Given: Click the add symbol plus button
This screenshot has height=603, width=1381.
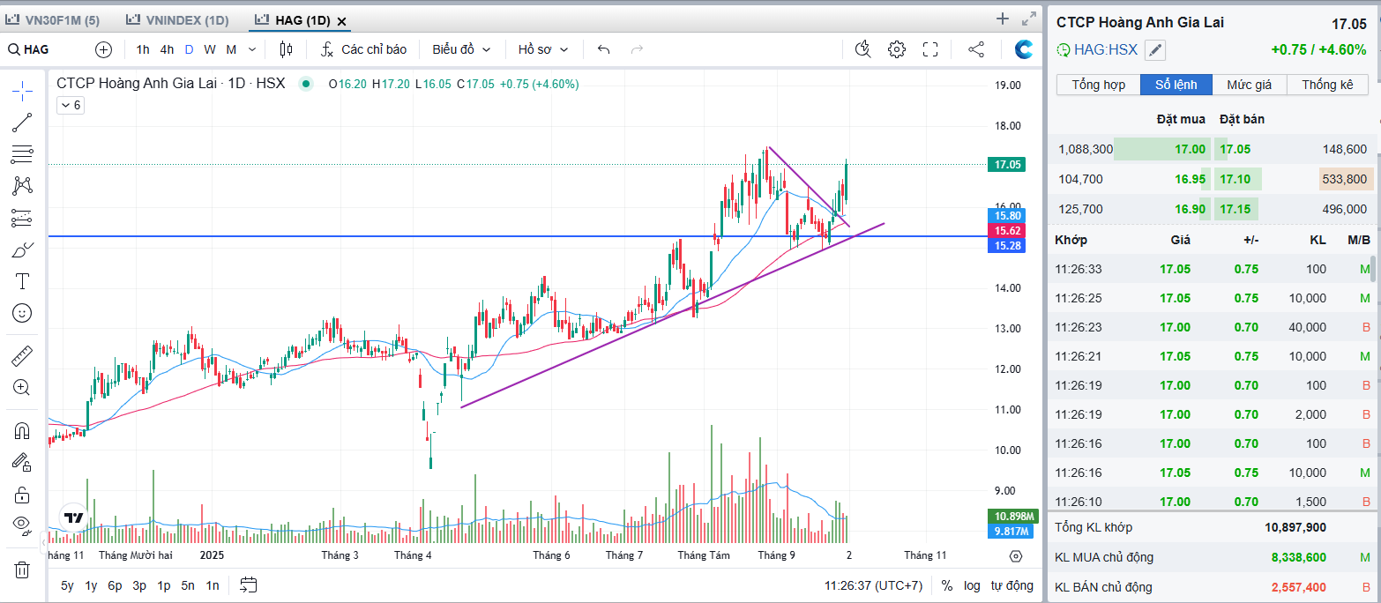Looking at the screenshot, I should [x=104, y=49].
